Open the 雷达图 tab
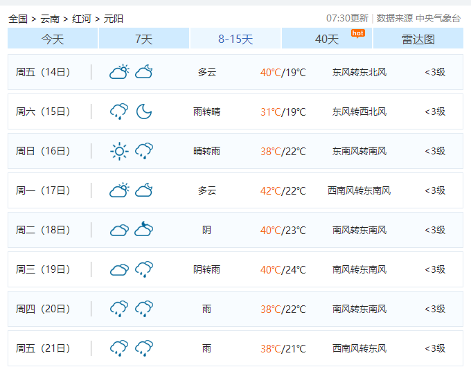This screenshot has width=471, height=367. (418, 38)
